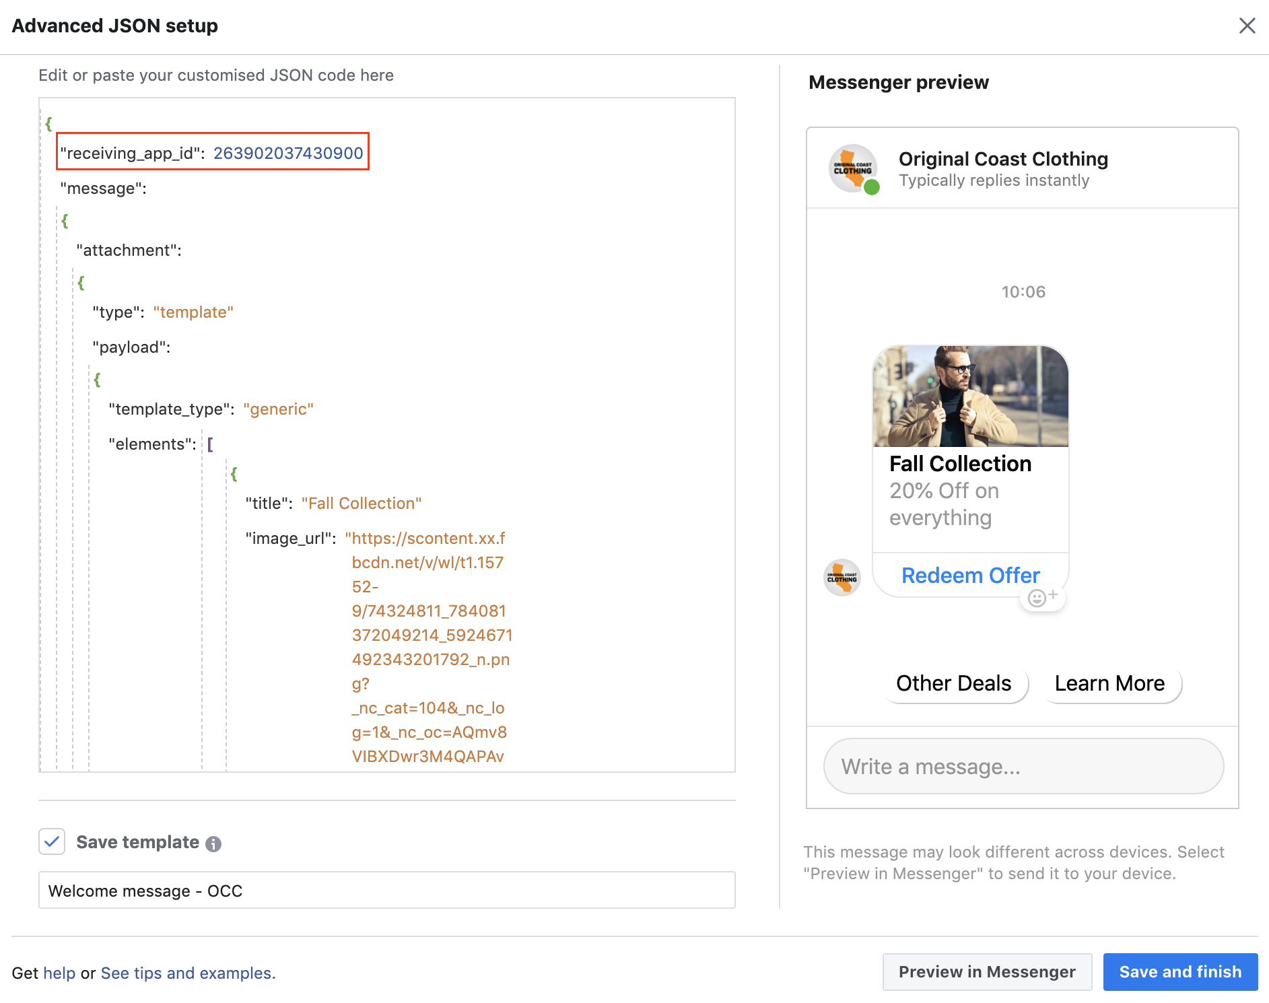The width and height of the screenshot is (1269, 1003).
Task: Click the elements opening bracket in JSON
Action: pos(210,445)
